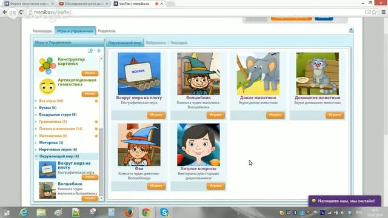This screenshot has width=388, height=218.
Task: Expand the Все игры (90) category
Action: (x=51, y=101)
